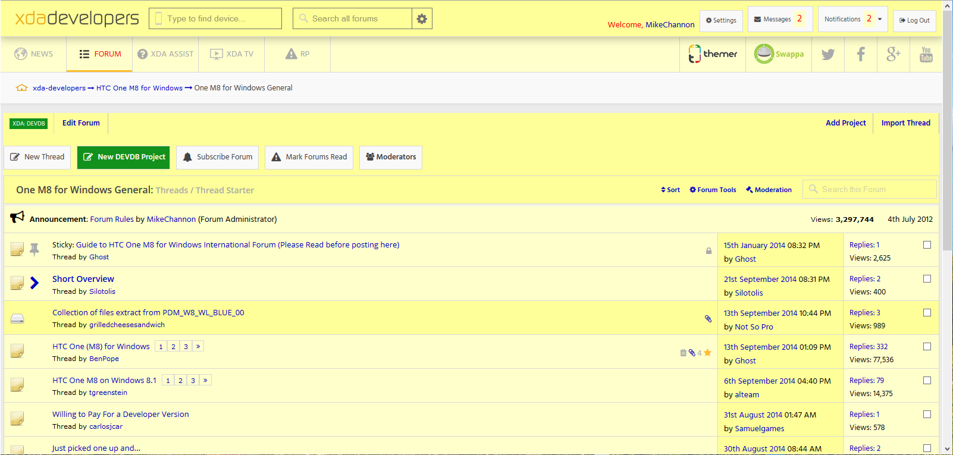Open the XDA ASSIST tab
The height and width of the screenshot is (455, 953).
165,54
